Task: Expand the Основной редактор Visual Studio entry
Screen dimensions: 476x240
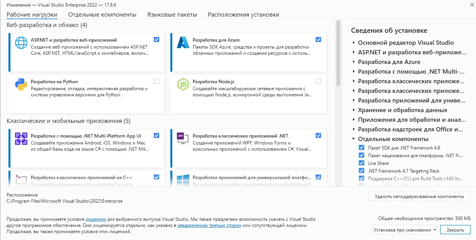Action: (x=353, y=42)
